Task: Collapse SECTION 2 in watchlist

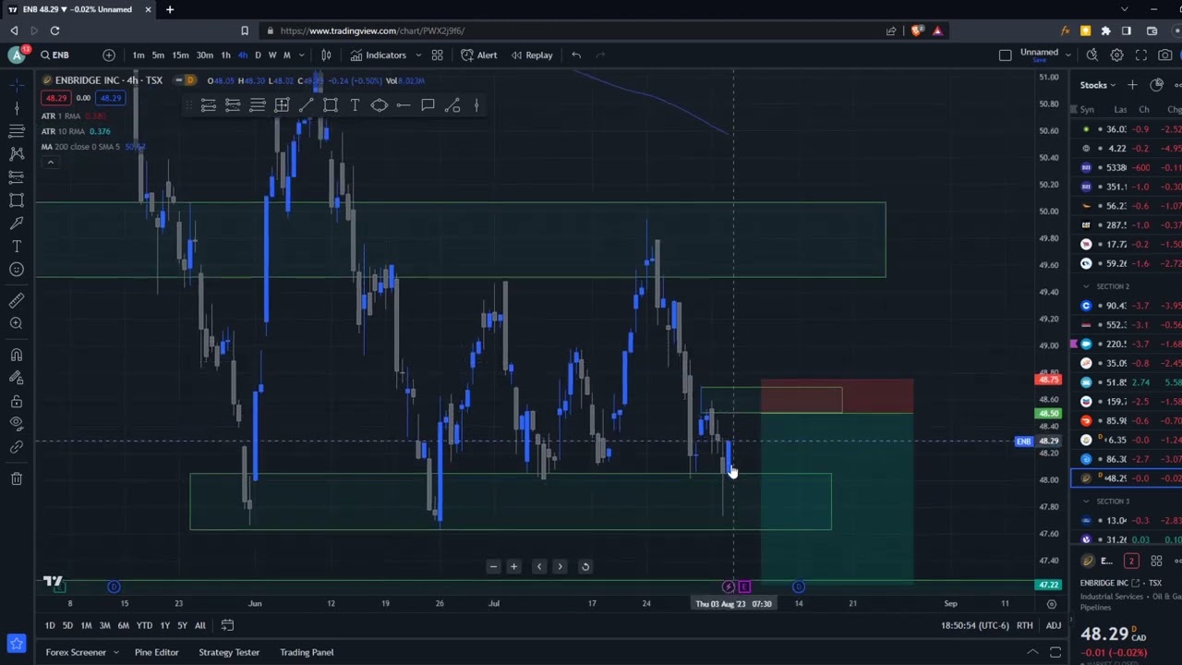Action: [1086, 286]
